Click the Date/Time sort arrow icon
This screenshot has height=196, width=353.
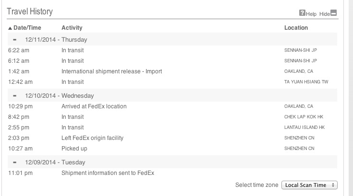tap(10, 28)
